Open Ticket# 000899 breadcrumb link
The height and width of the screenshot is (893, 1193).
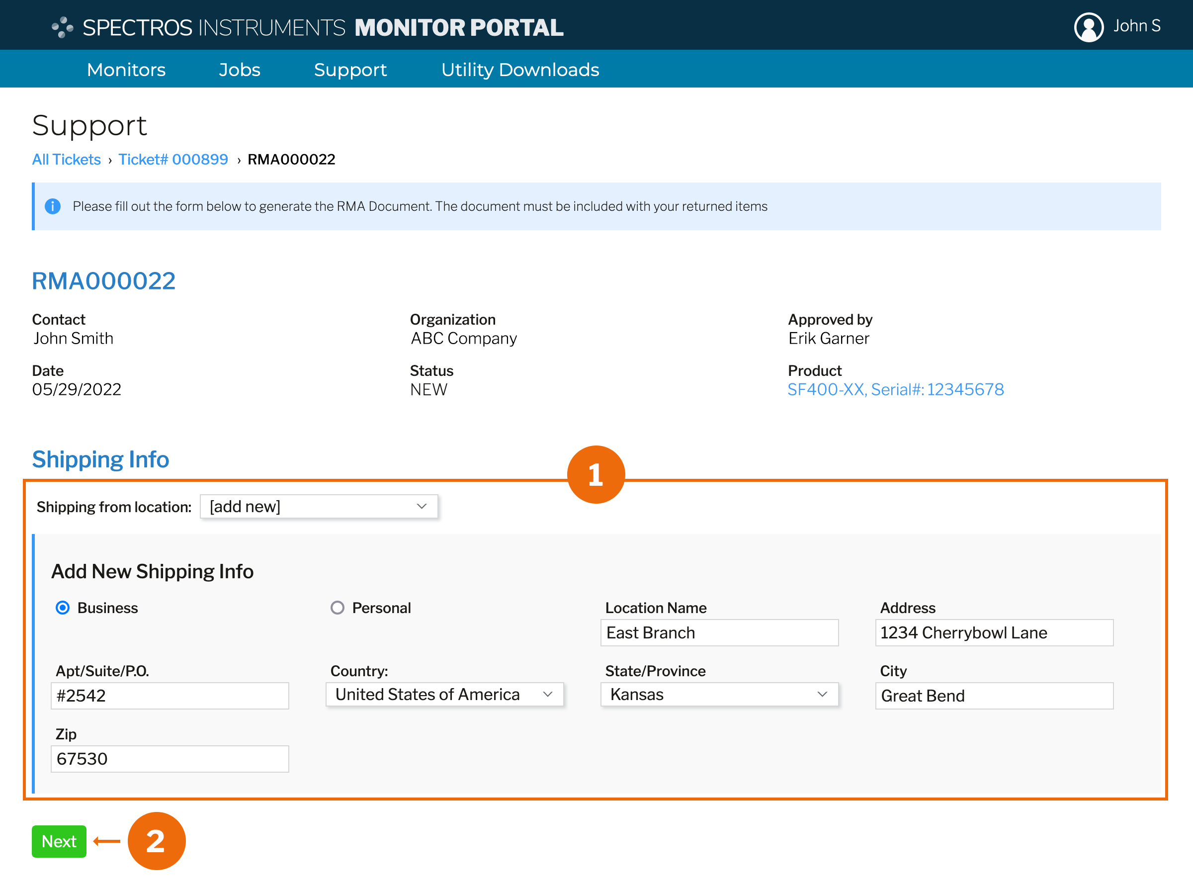173,159
